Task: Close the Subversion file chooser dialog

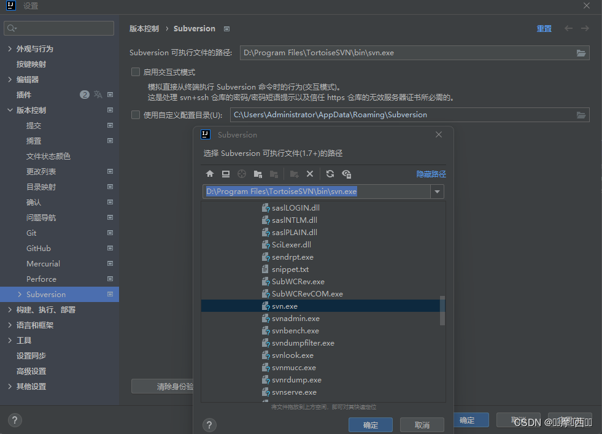Action: pos(439,134)
